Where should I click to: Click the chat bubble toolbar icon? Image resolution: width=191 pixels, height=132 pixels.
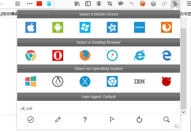[x=121, y=4]
